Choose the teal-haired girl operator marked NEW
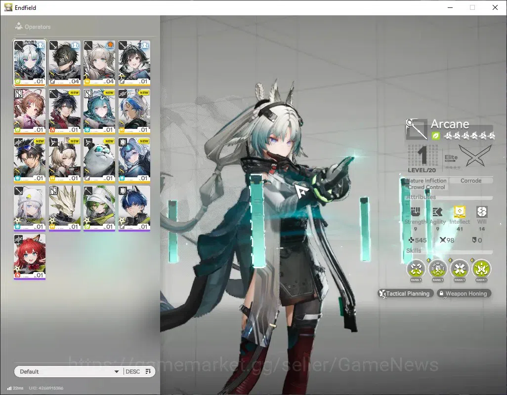The image size is (507, 395). coord(99,112)
